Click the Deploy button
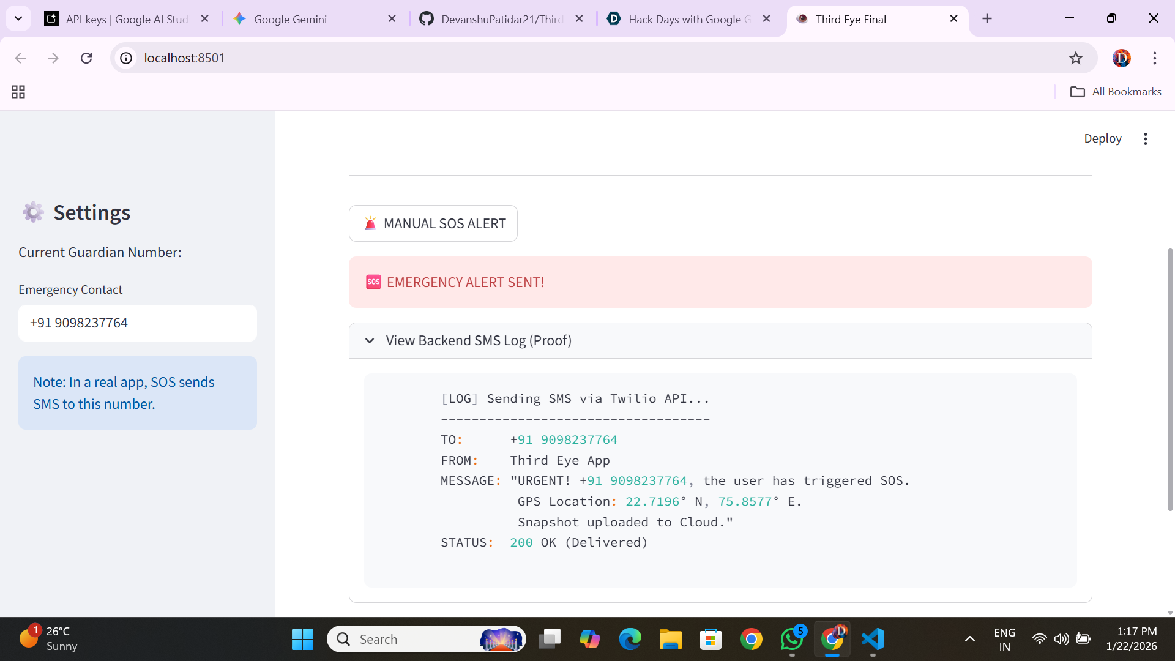This screenshot has height=661, width=1175. 1102,139
